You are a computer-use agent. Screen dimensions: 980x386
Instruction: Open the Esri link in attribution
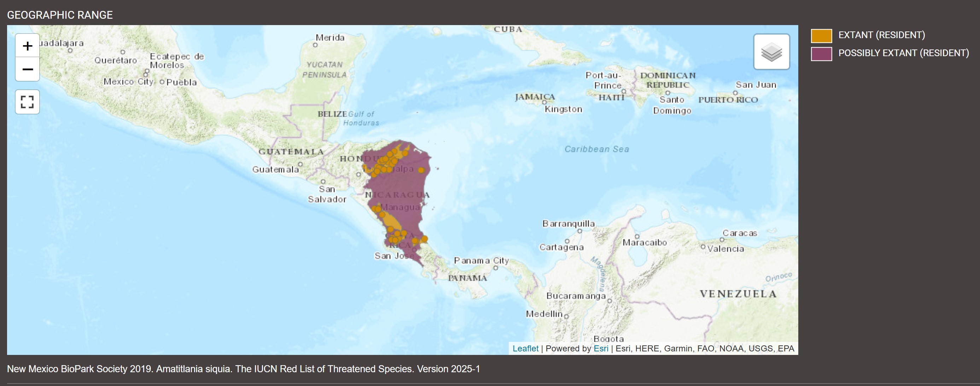point(601,348)
